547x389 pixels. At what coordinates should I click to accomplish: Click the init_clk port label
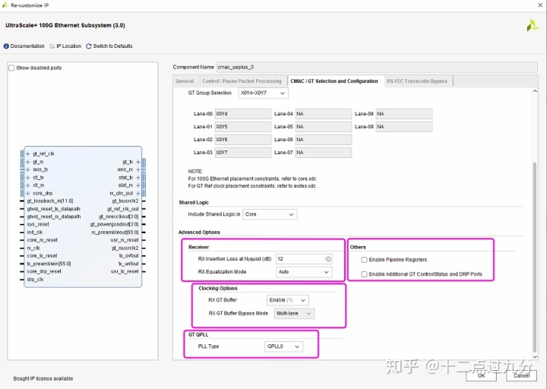pos(35,232)
